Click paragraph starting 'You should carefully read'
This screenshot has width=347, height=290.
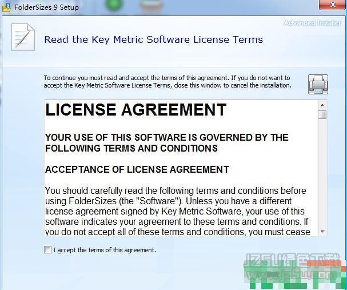point(177,212)
